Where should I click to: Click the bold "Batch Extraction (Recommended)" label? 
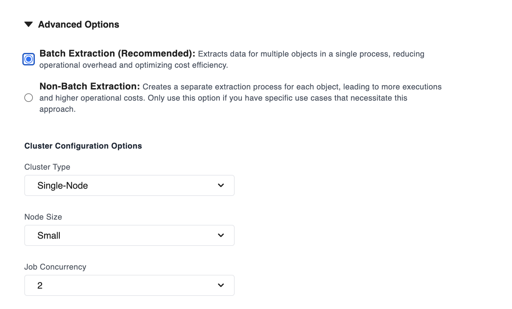pyautogui.click(x=117, y=54)
